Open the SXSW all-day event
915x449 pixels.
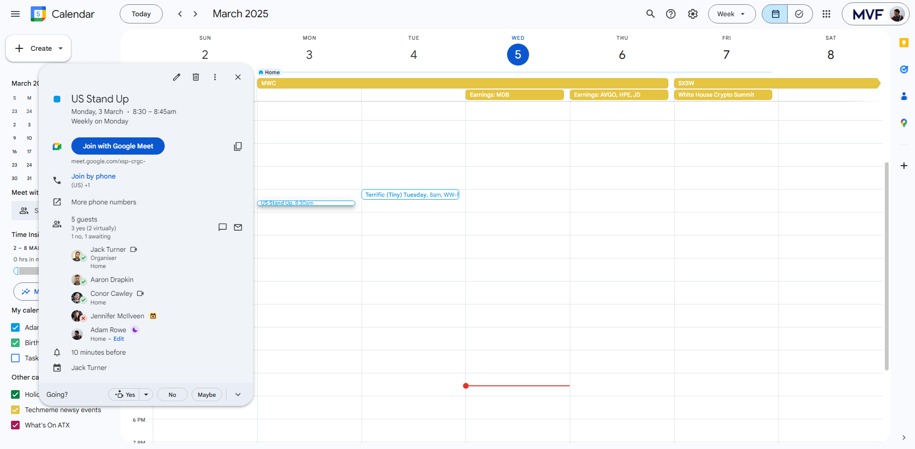pyautogui.click(x=777, y=83)
